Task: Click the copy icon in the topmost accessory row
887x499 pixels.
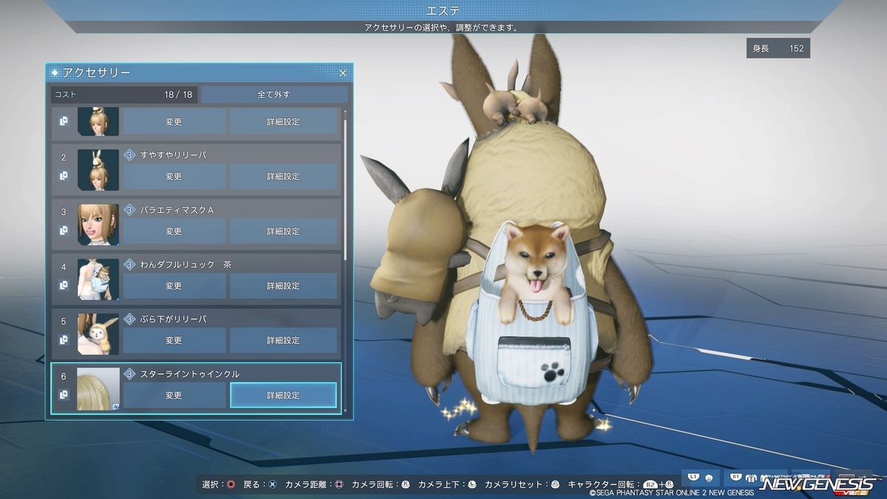Action: (x=64, y=120)
